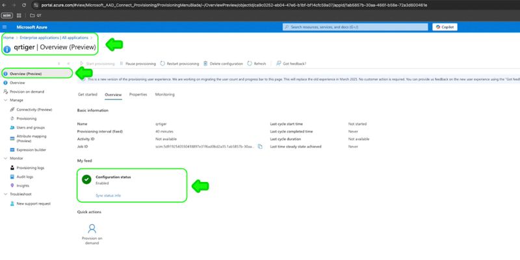
Task: Click the New support request icon
Action: (12, 203)
